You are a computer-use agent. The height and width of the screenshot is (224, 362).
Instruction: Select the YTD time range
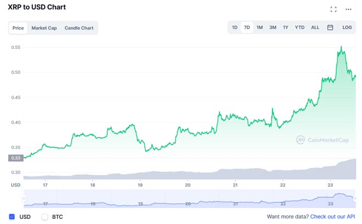point(299,27)
